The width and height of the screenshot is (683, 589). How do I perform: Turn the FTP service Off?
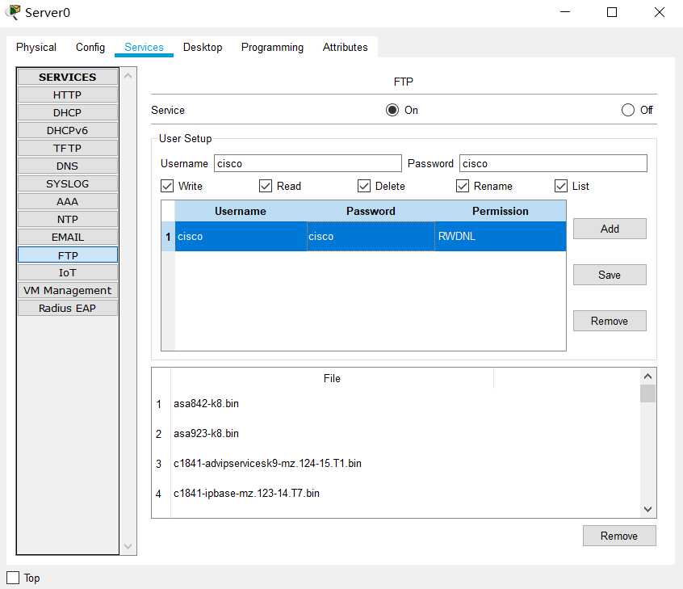627,110
